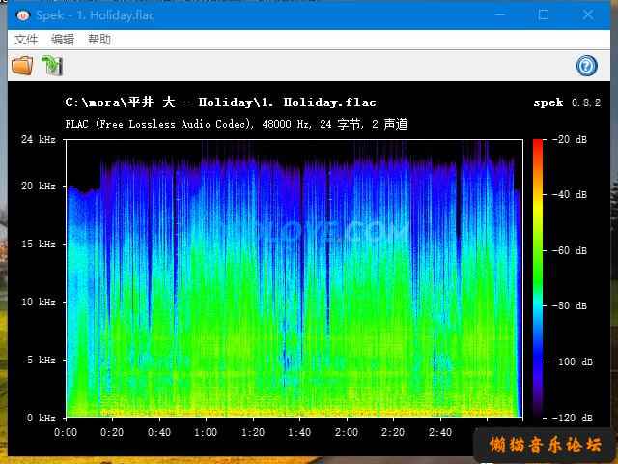The image size is (618, 464).
Task: Minimize the Spek window
Action: [500, 15]
